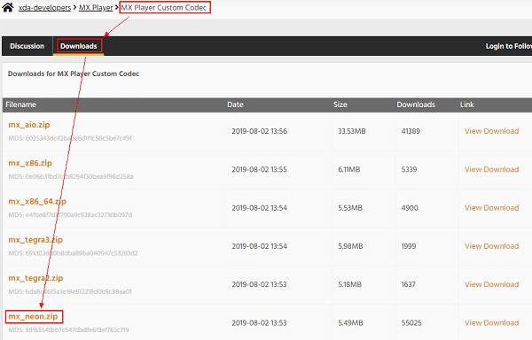
Task: Switch to the Discussion tab
Action: pos(27,46)
